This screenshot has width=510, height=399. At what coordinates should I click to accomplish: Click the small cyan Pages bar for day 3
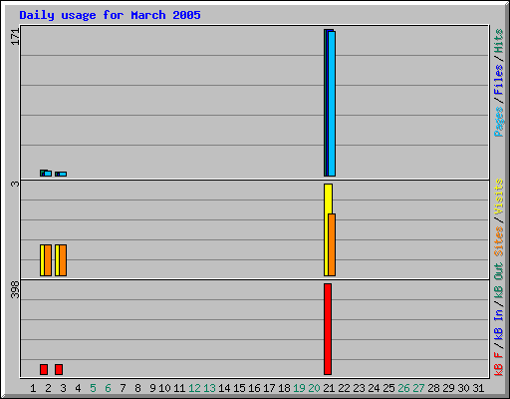coord(63,175)
